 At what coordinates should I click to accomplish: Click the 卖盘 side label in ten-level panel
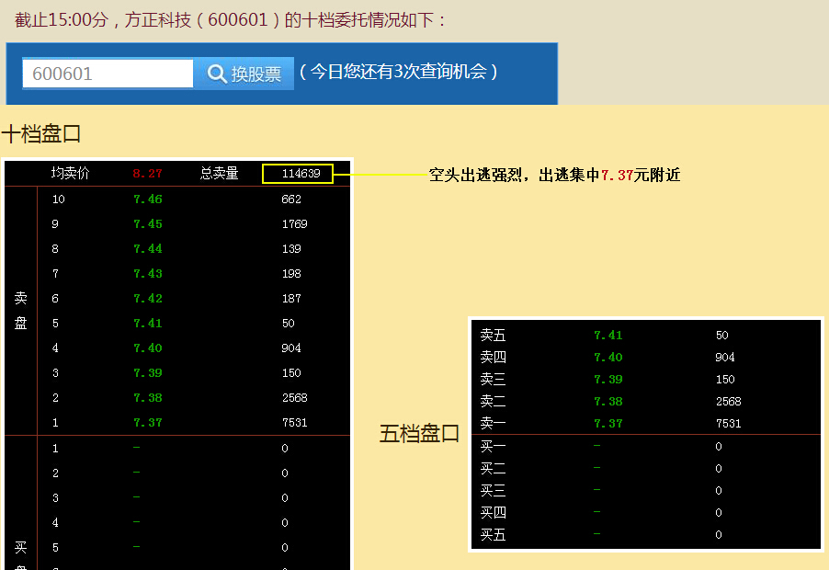(x=20, y=311)
